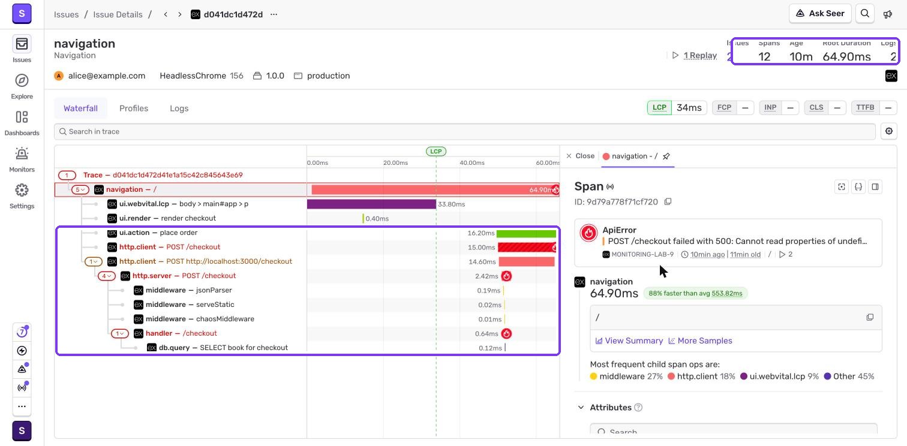Image resolution: width=907 pixels, height=446 pixels.
Task: Switch to the Logs tab
Action: click(x=179, y=108)
